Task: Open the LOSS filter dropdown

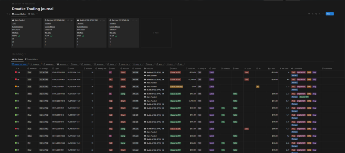Action: pyautogui.click(x=171, y=64)
